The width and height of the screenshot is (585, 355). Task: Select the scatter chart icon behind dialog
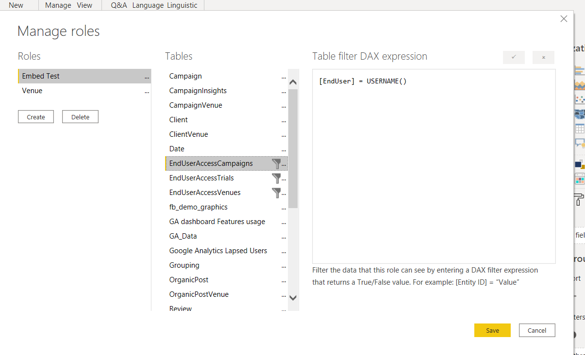point(580,99)
